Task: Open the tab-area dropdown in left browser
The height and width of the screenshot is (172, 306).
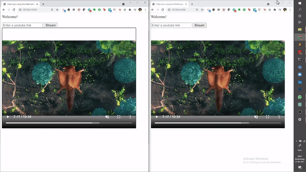Action: [x=123, y=4]
